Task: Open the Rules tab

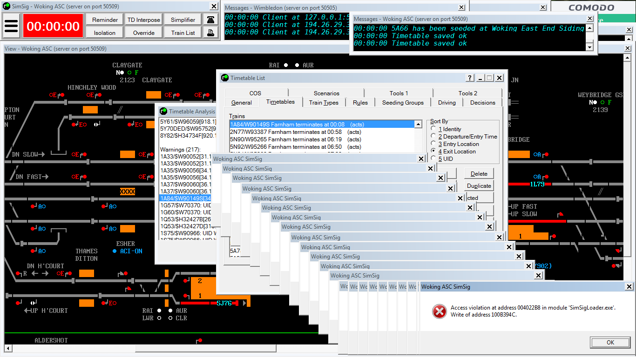Action: (360, 103)
